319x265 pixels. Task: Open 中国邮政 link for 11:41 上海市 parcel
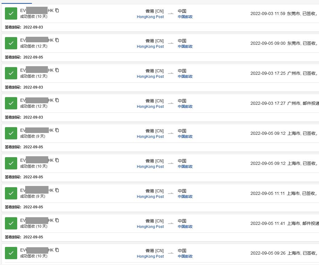pos(185,227)
